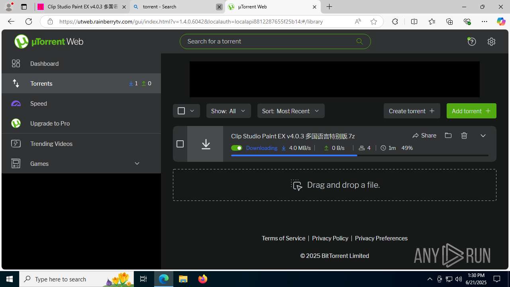Open the Sort: Most Recent dropdown

tap(291, 111)
